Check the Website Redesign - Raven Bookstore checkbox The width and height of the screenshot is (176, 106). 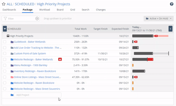click(x=5, y=83)
